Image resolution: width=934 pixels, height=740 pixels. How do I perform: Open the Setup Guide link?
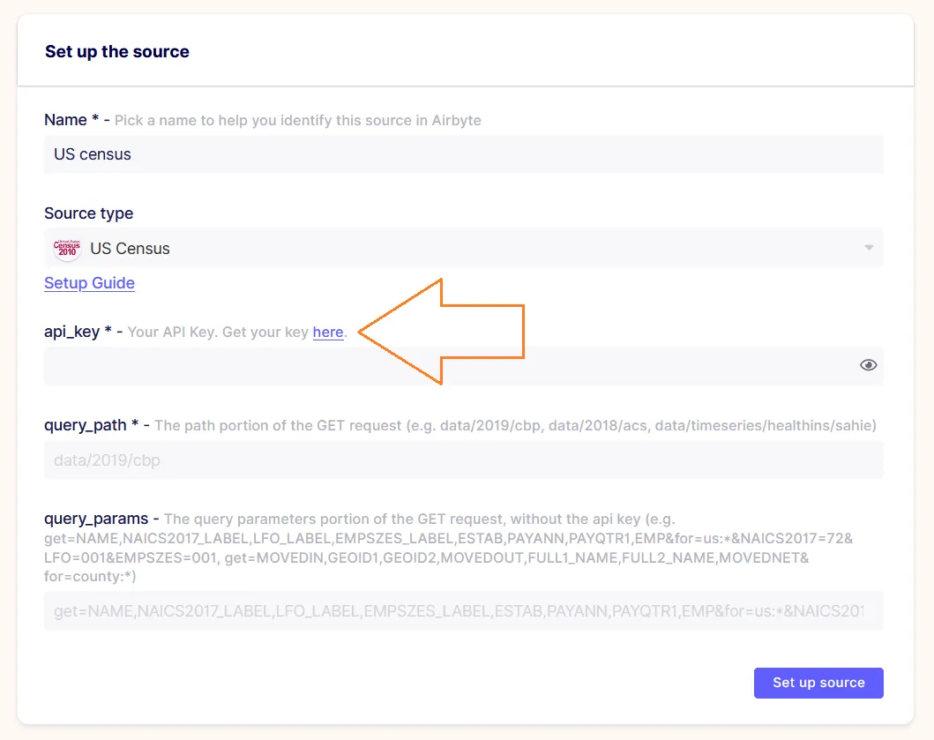click(x=89, y=283)
